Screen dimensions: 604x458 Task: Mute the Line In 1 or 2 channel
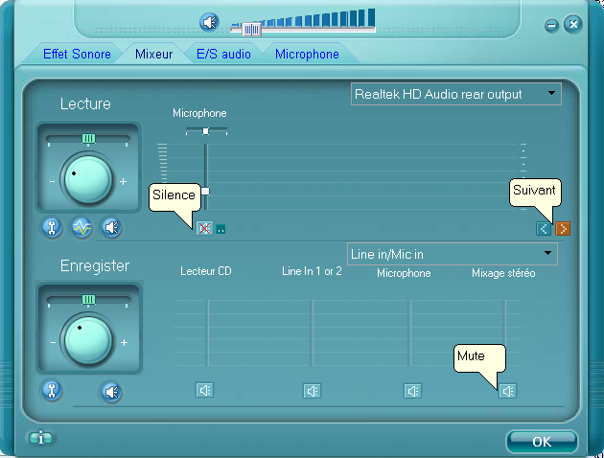[x=312, y=390]
